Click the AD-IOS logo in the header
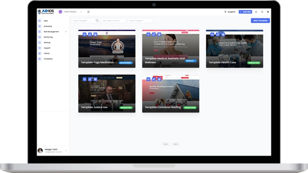The image size is (308, 173). point(46,12)
